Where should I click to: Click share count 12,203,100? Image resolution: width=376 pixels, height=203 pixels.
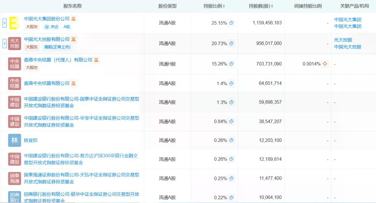[x=270, y=140]
